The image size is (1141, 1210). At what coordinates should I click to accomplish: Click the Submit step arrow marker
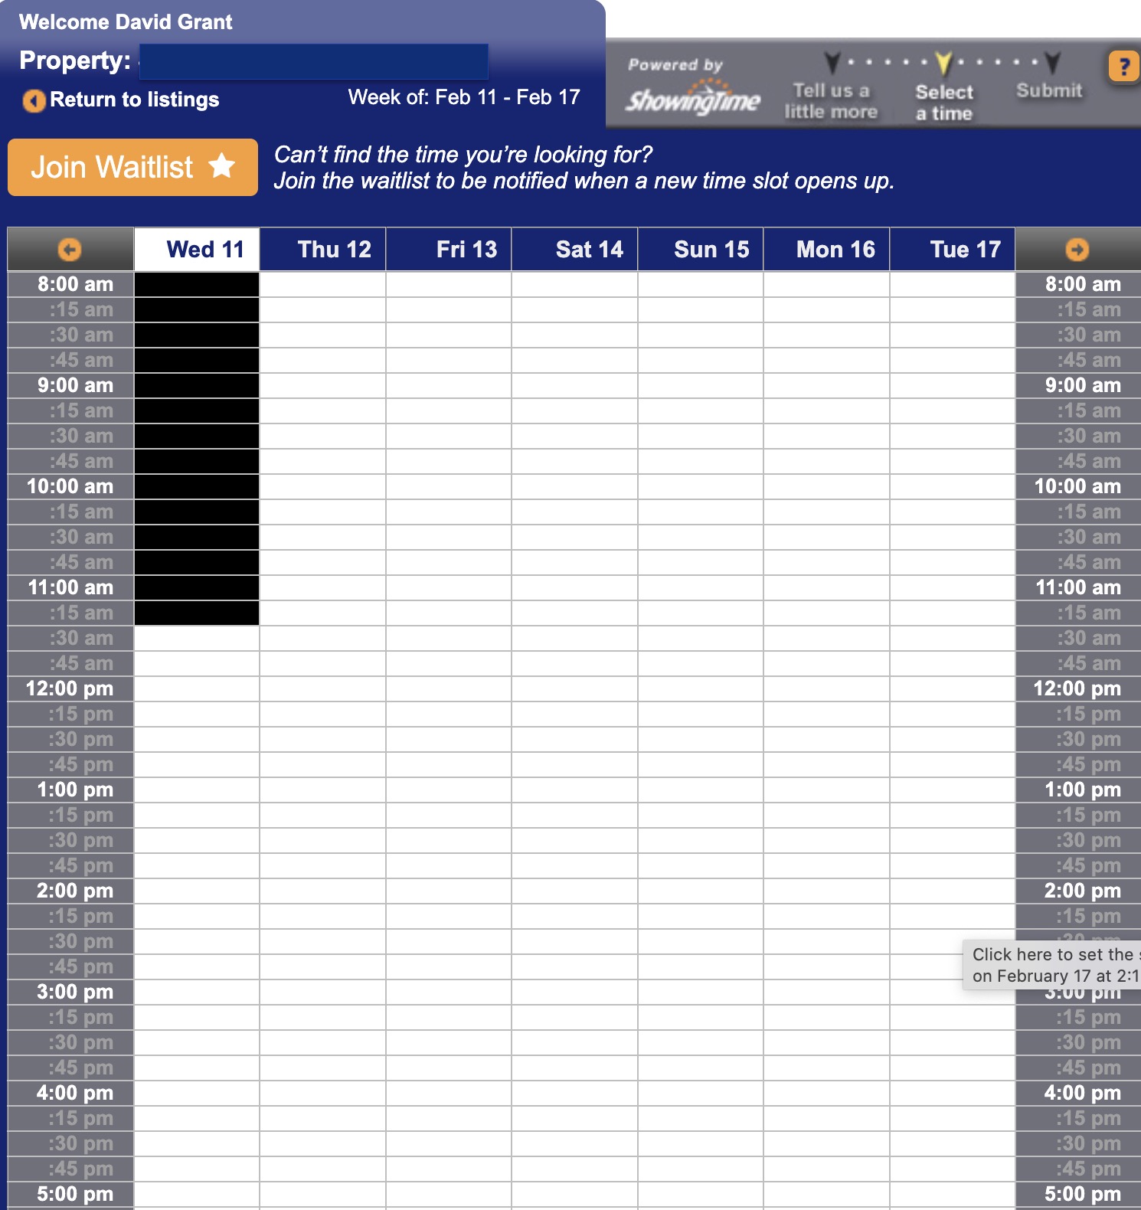1052,63
